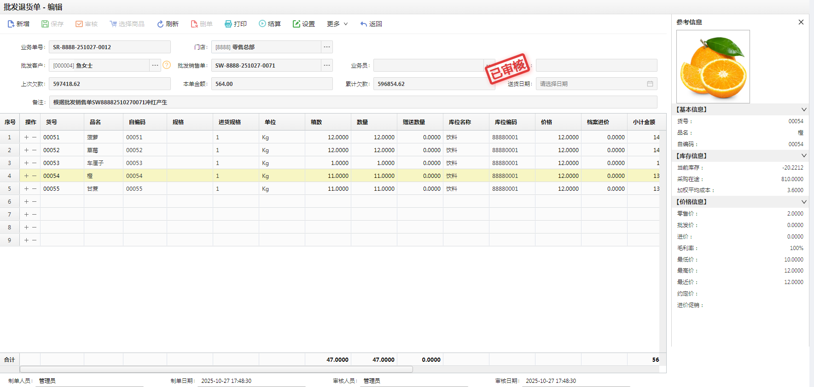
Task: Click the plus icon in row 1
Action: pyautogui.click(x=26, y=137)
